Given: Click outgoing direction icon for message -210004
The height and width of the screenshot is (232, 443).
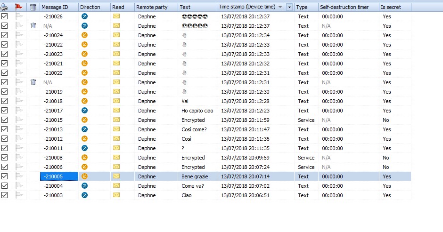Looking at the screenshot, I should pos(84,186).
